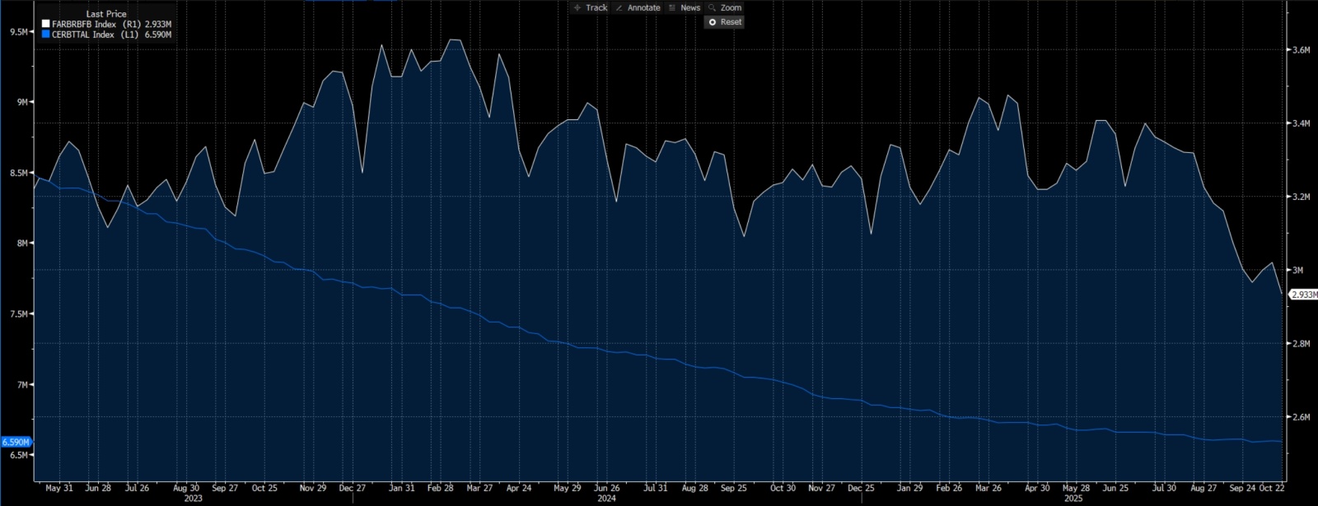This screenshot has width=1318, height=506.
Task: Click the Dec 27 date on time axis
Action: pos(353,488)
